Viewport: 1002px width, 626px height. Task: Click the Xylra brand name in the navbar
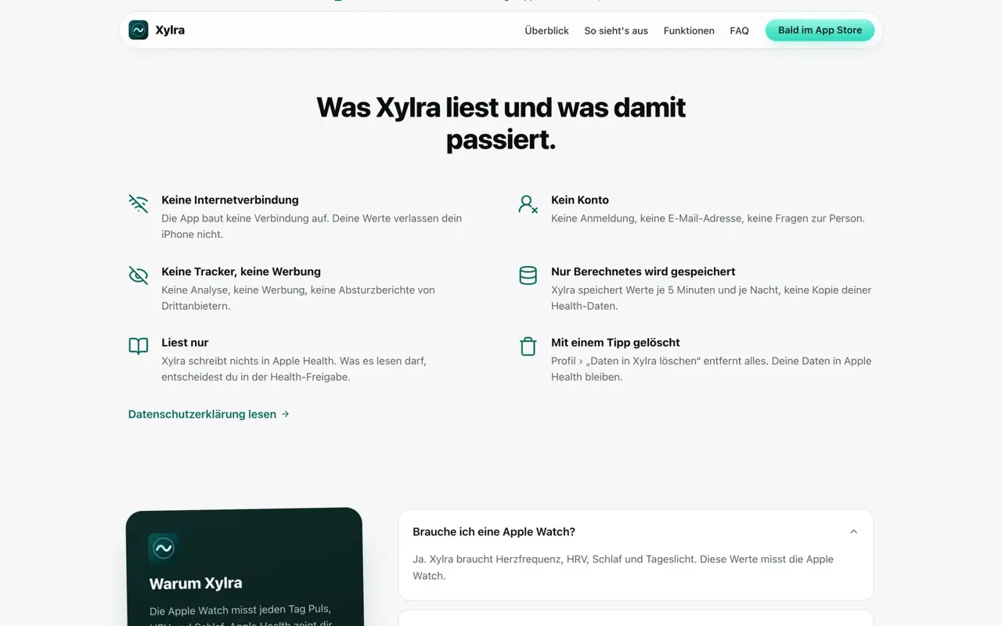coord(170,31)
